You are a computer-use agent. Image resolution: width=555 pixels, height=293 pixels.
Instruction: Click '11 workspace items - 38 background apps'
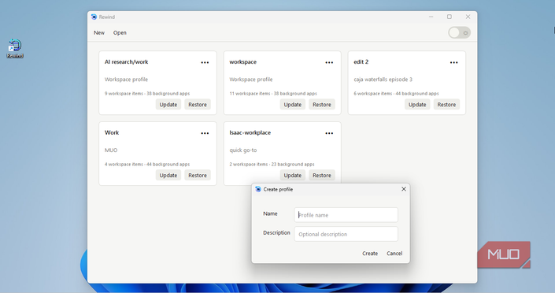pyautogui.click(x=273, y=94)
